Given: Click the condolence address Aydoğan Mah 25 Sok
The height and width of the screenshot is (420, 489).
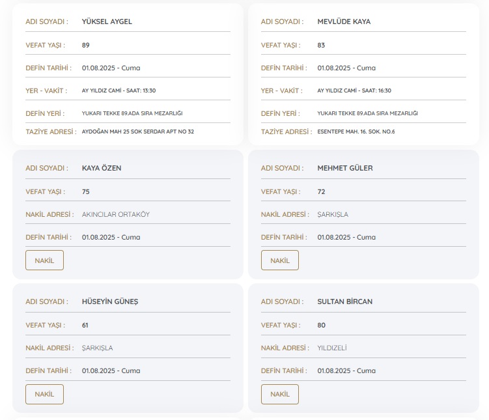Looking at the screenshot, I should (x=138, y=132).
